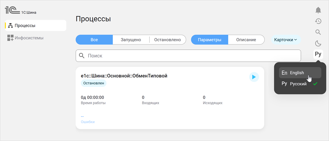Click the 1С:Шина product name
The height and width of the screenshot is (141, 329).
click(x=29, y=12)
